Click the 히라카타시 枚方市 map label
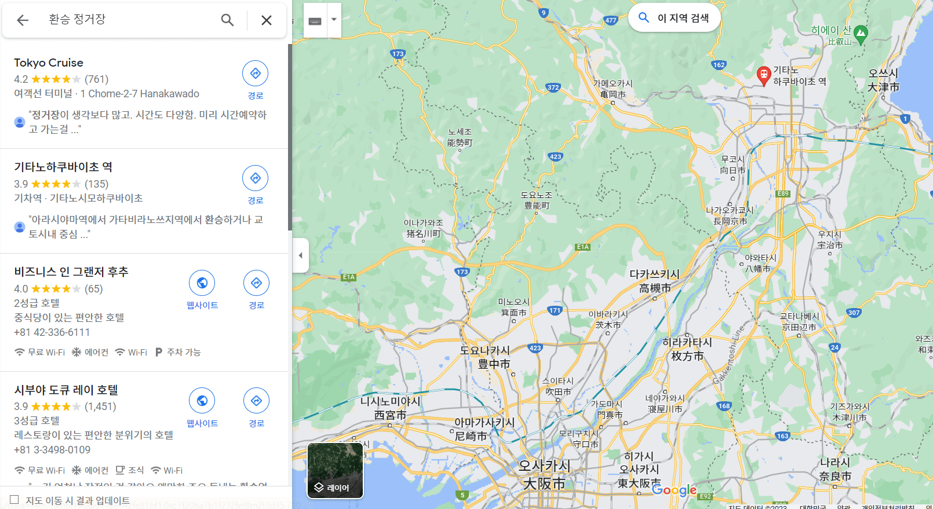This screenshot has height=509, width=933. pos(687,349)
